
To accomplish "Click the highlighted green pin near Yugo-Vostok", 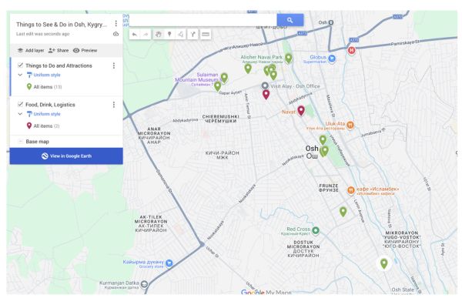I will (384, 263).
